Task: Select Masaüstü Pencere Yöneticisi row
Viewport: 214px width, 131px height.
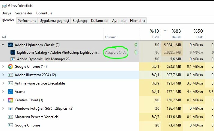Action: click(x=107, y=117)
